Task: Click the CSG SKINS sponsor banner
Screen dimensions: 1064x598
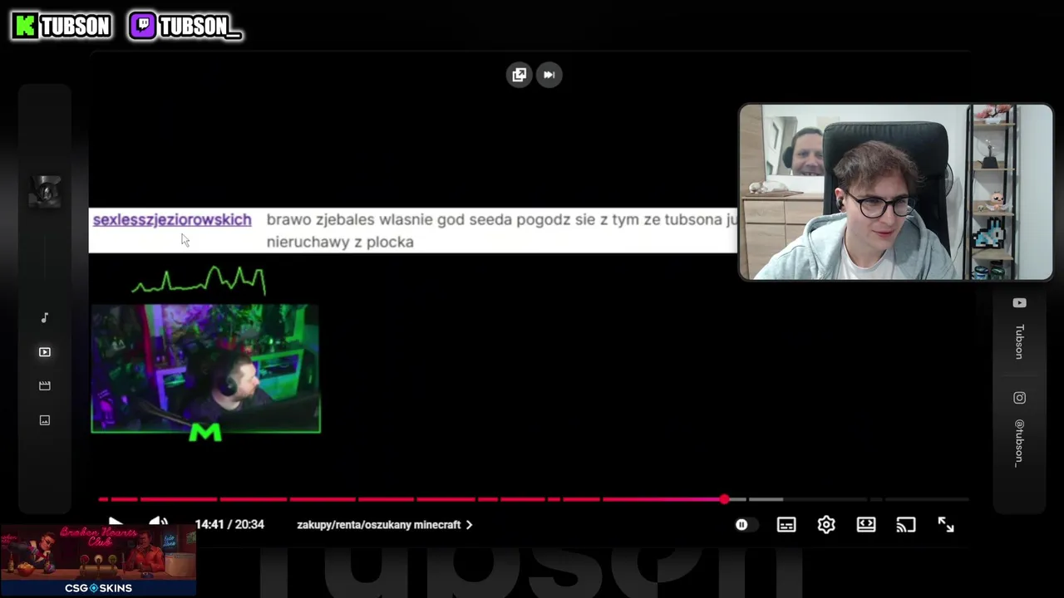Action: tap(98, 561)
